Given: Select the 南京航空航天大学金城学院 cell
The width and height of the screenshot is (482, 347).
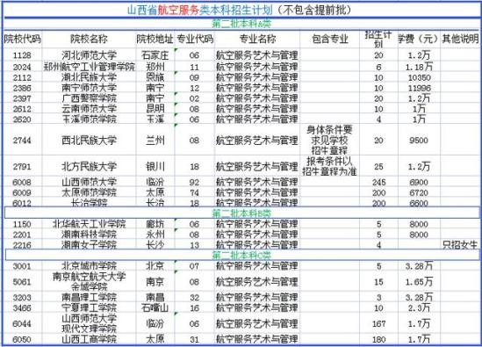Looking at the screenshot, I should [x=89, y=281].
